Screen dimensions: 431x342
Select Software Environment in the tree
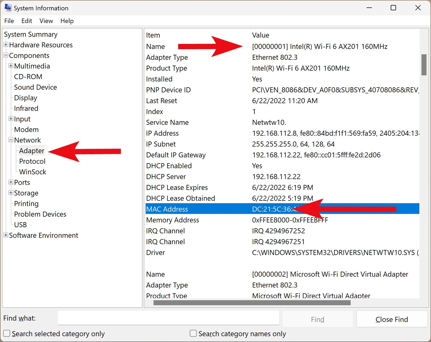[x=44, y=235]
